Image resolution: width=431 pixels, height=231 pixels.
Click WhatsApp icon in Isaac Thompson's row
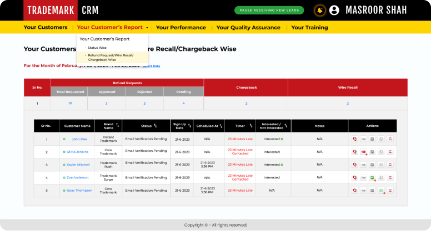(381, 191)
